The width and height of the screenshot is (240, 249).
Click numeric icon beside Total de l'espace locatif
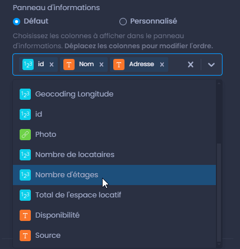(x=25, y=195)
